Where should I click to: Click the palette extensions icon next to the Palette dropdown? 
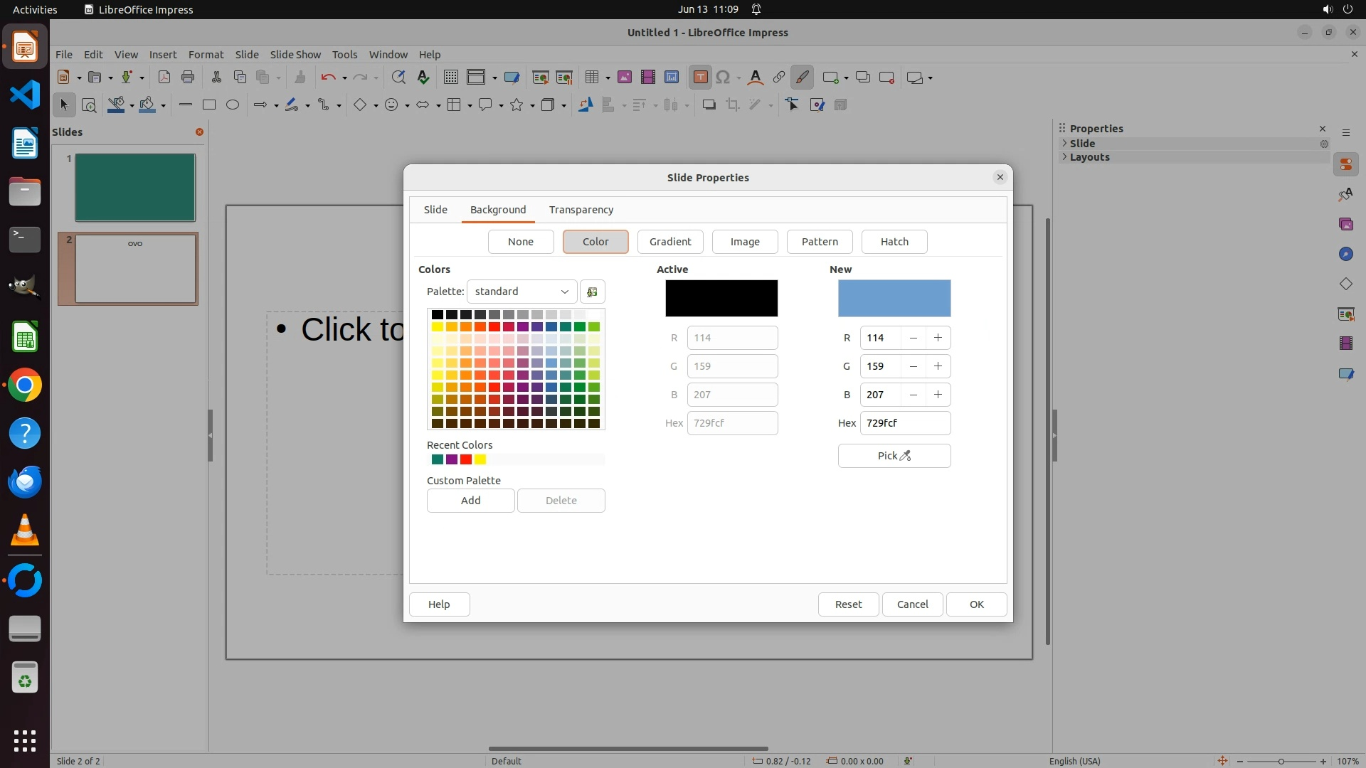tap(592, 292)
